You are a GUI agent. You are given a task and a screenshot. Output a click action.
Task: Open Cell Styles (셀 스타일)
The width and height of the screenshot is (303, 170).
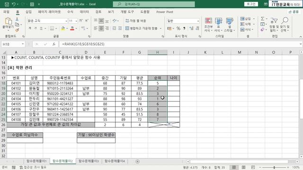coord(229,25)
